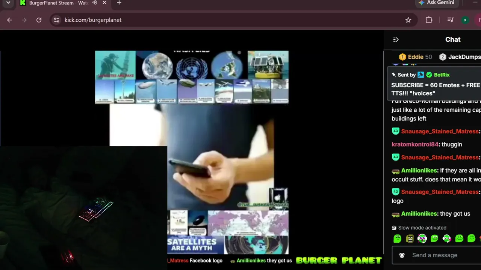Reload the kick.com page
Viewport: 481px width, 270px height.
(39, 20)
